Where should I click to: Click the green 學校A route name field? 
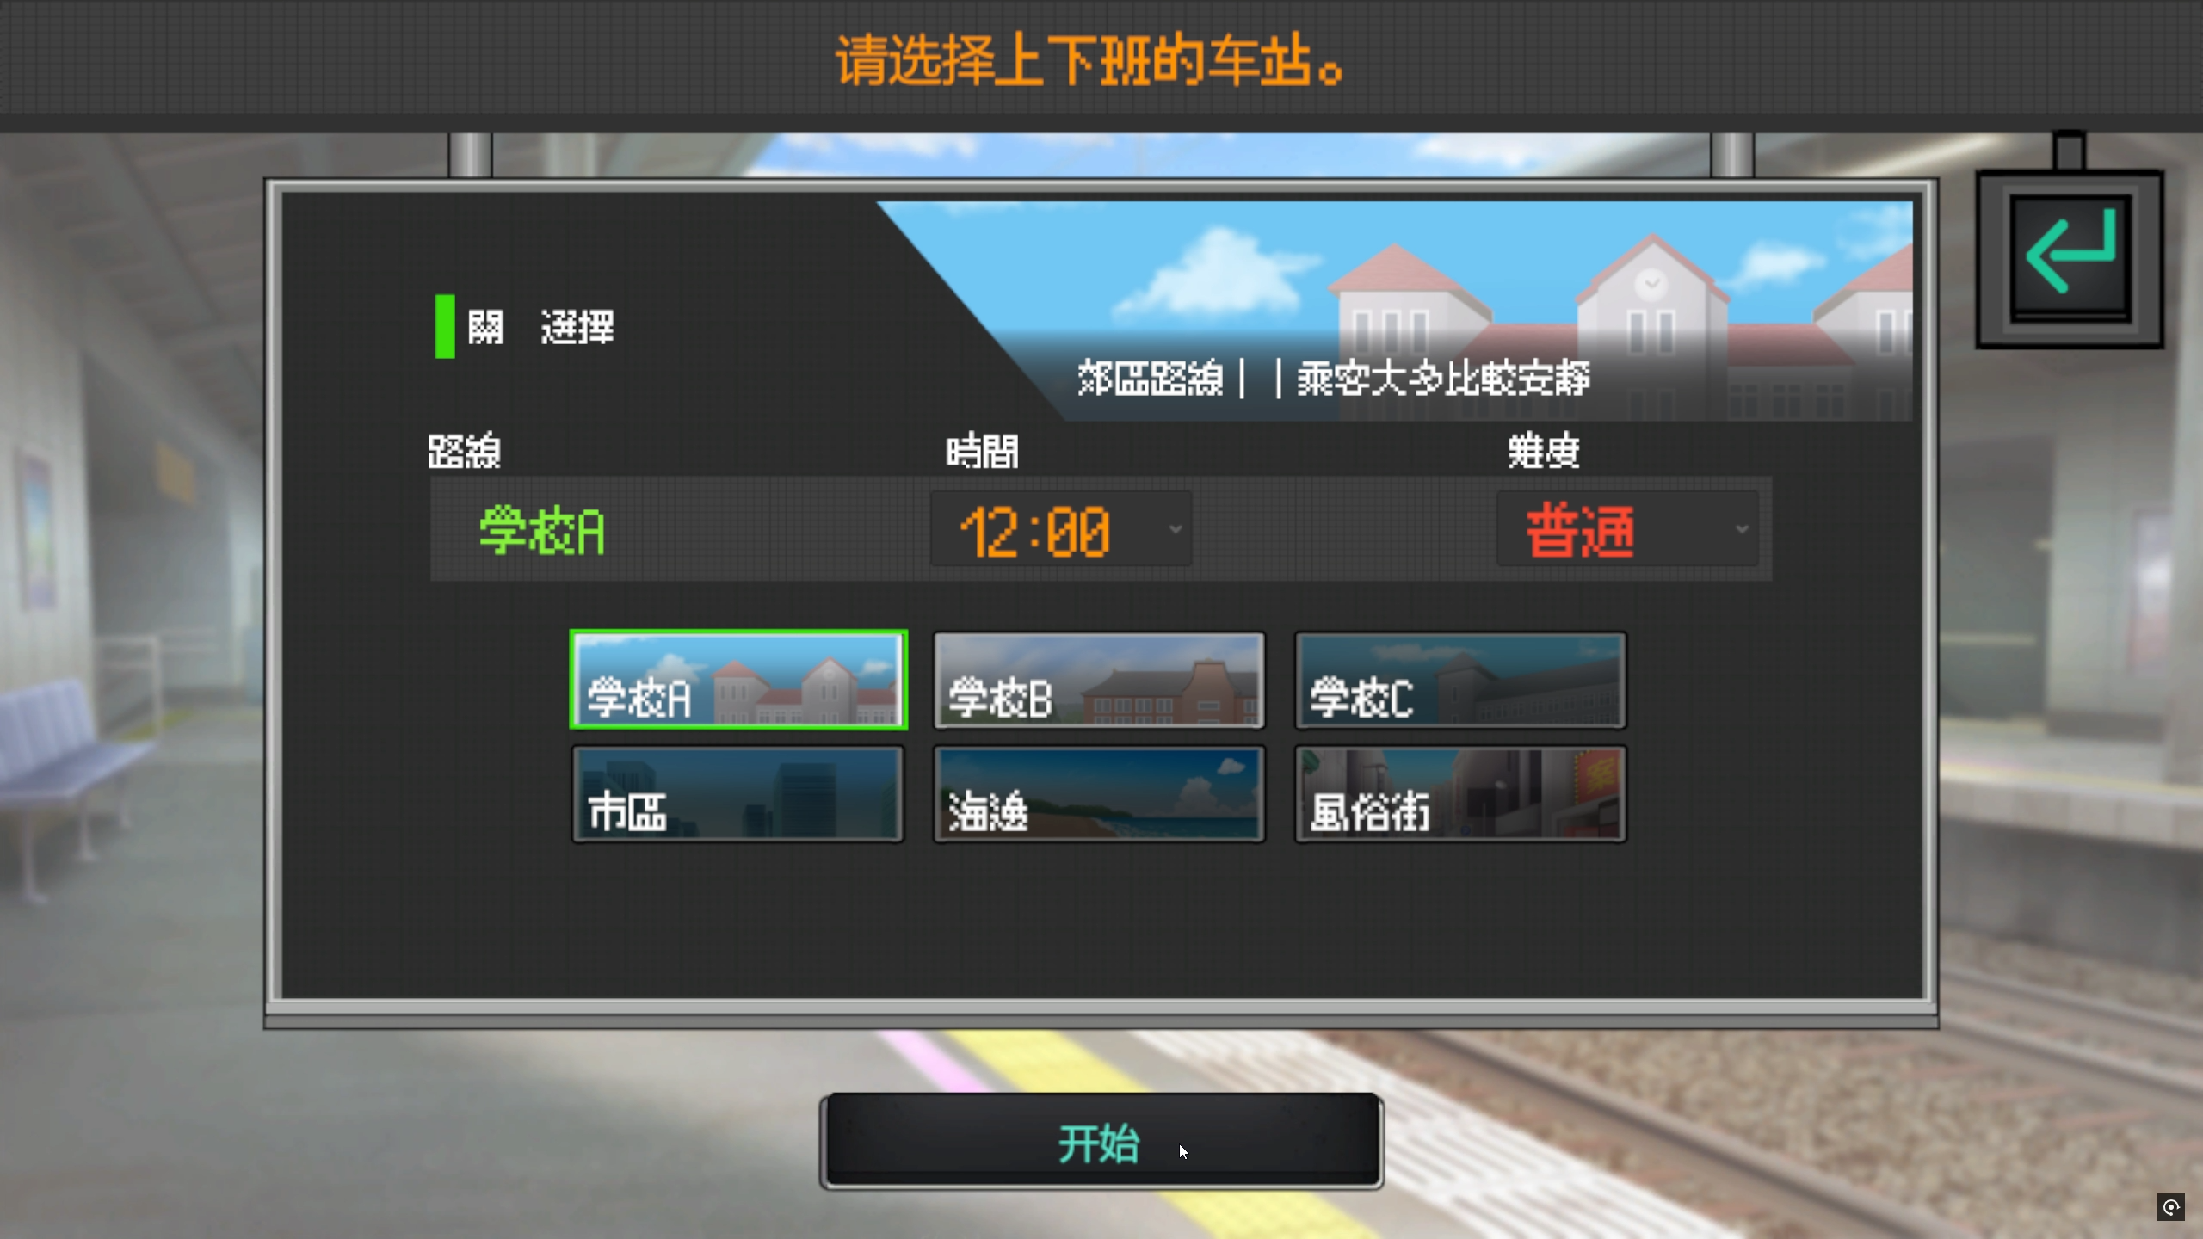[x=542, y=531]
